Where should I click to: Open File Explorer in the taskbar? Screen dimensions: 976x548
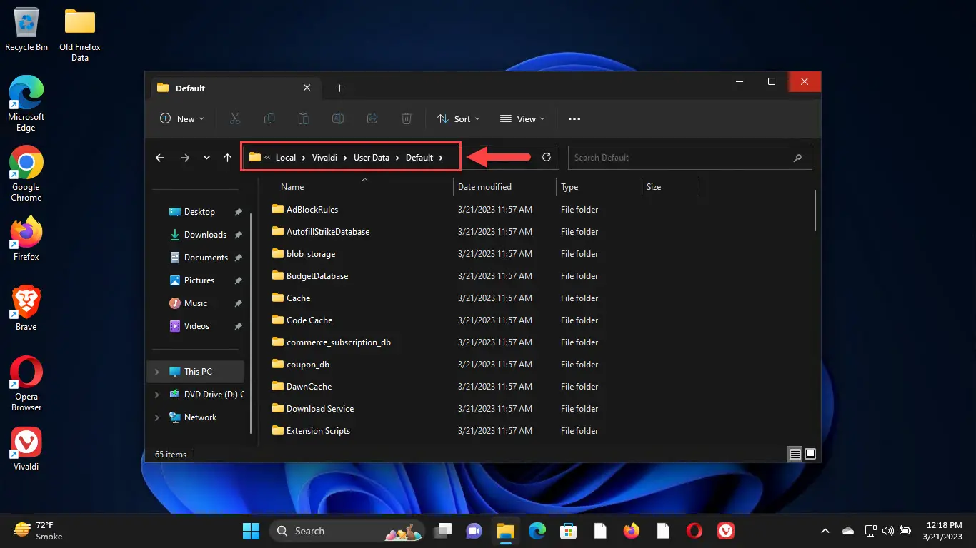pos(506,531)
